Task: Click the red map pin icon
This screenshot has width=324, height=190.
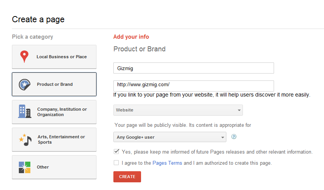Action: [24, 56]
